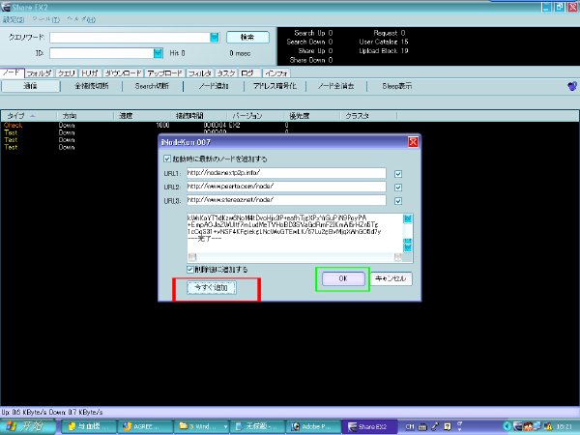
Task: Toggle the checkbox next to URL3
Action: click(398, 201)
